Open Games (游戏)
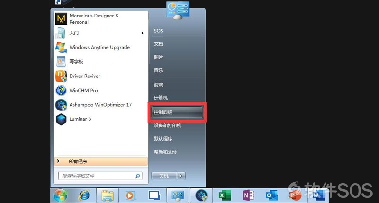 point(159,85)
